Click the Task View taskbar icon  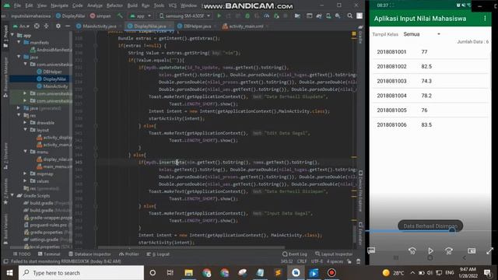[x=170, y=273]
